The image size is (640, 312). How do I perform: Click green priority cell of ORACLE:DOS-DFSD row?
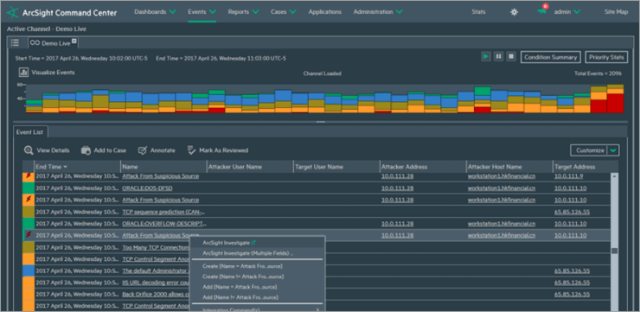[x=29, y=188]
